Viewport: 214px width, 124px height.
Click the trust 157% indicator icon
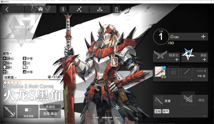point(49,77)
